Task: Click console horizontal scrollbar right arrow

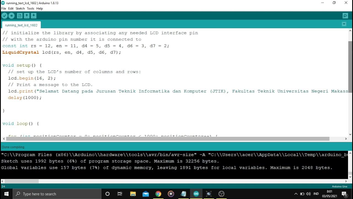Action: click(346, 181)
